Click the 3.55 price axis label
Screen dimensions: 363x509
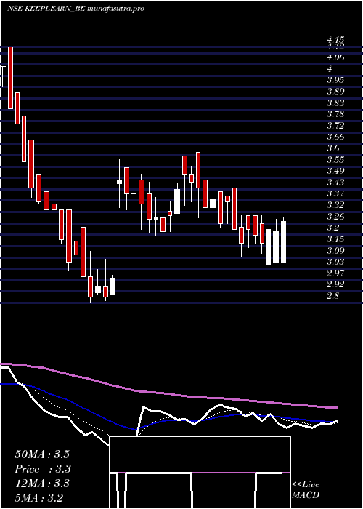[335, 160]
